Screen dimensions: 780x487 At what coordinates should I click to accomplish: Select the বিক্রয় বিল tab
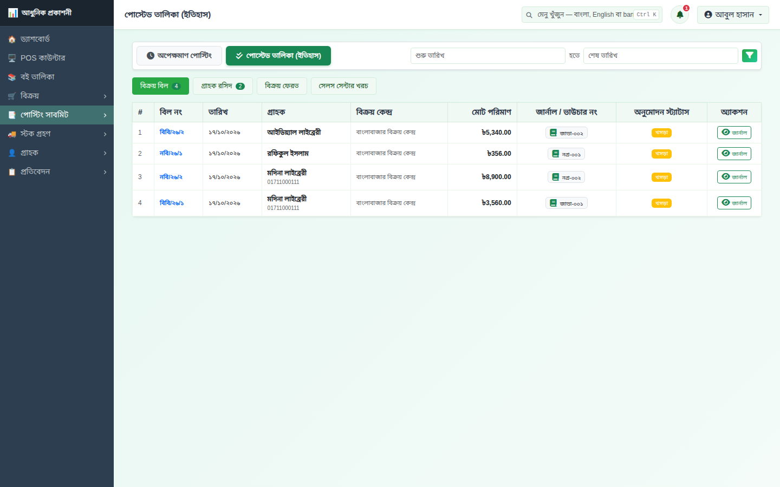[160, 86]
